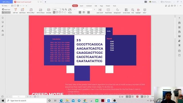The width and height of the screenshot is (183, 103).
Task: Switch to the Home tab
Action: tap(75, 6)
